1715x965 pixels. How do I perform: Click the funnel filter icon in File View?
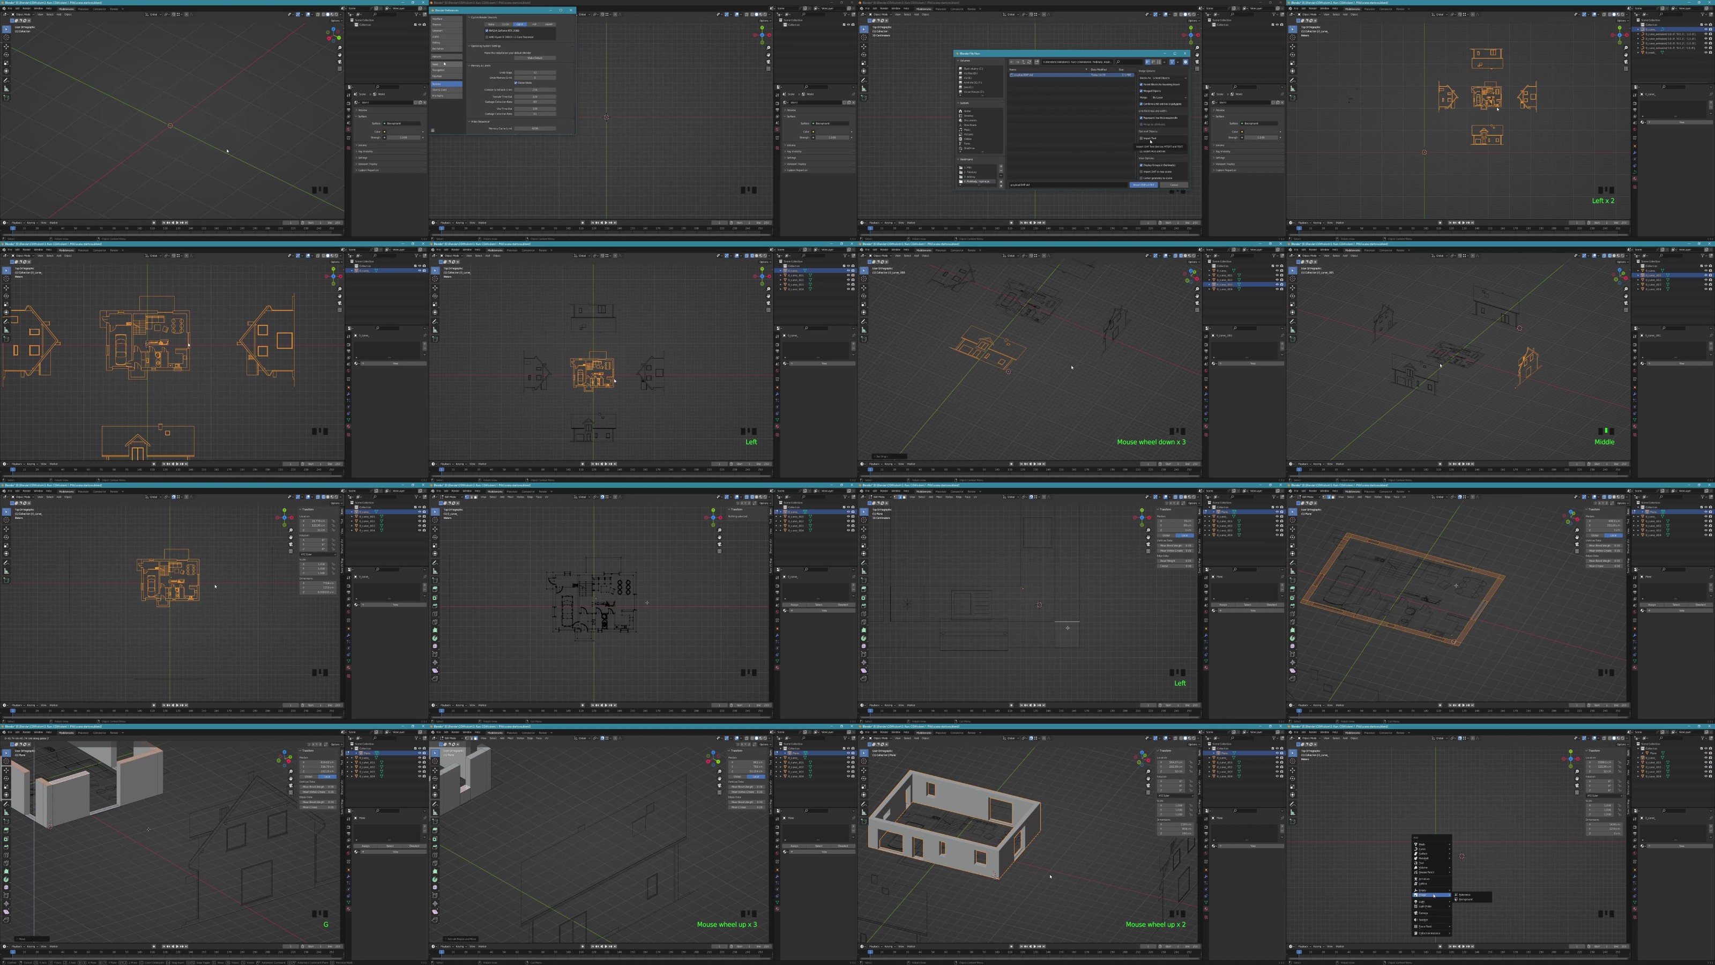click(1172, 62)
